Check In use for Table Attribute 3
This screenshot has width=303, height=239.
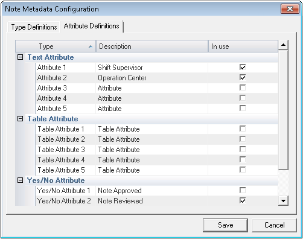[x=243, y=149]
